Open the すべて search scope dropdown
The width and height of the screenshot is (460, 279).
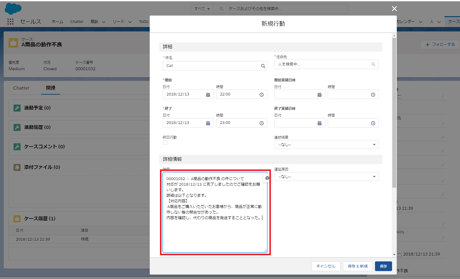tap(202, 9)
